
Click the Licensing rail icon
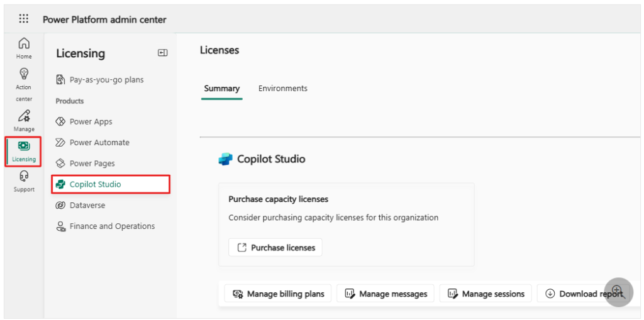[x=24, y=151]
